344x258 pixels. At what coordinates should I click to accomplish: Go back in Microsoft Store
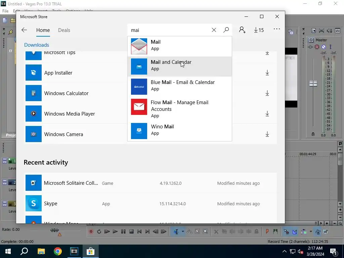click(x=24, y=30)
